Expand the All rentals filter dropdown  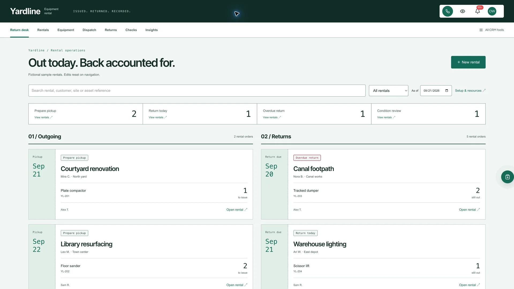tap(388, 91)
